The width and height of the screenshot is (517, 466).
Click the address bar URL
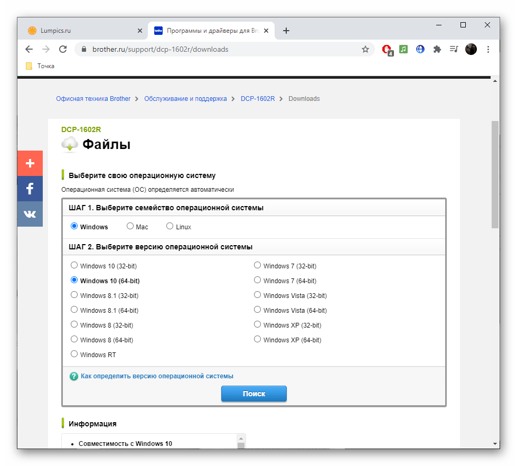[x=161, y=49]
